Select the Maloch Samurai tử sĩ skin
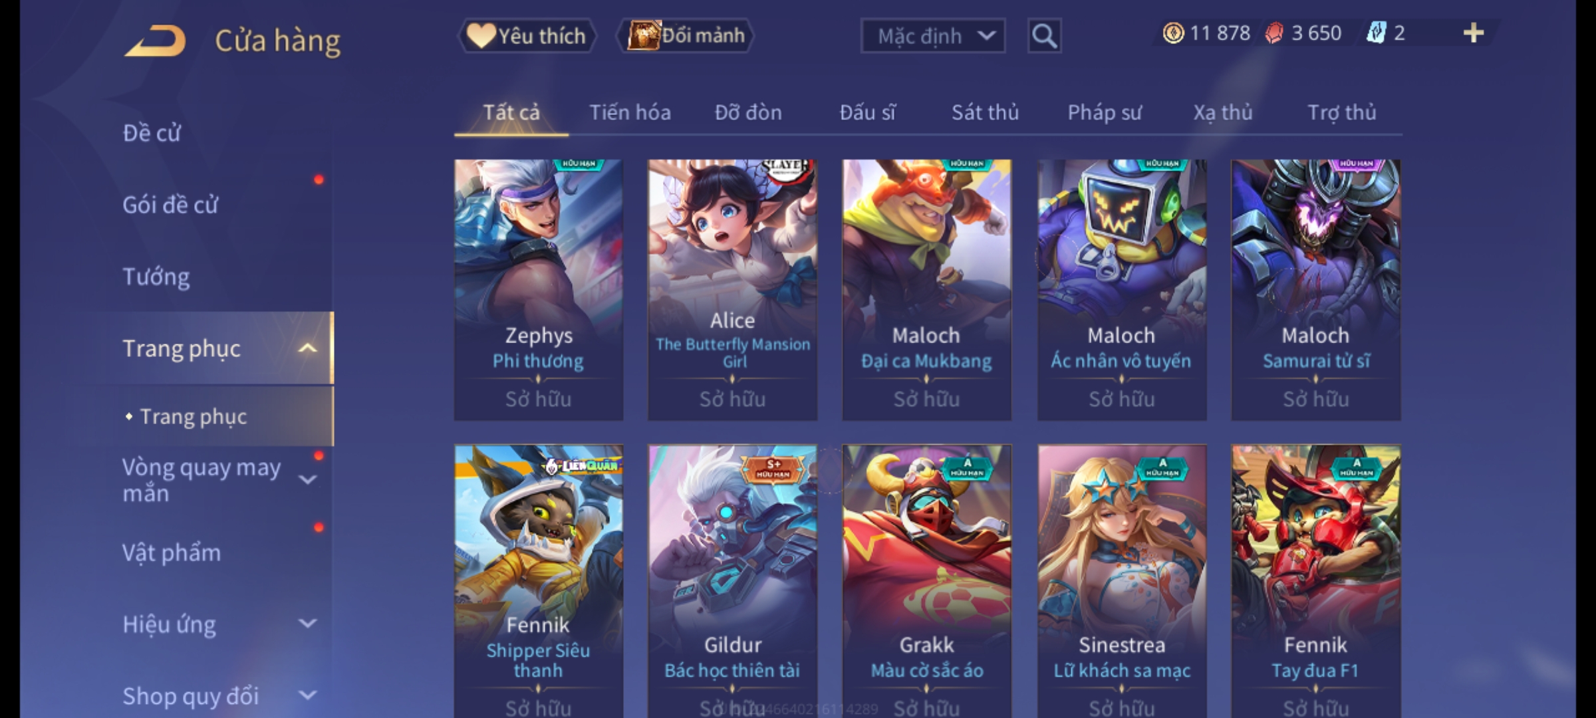 [x=1316, y=290]
